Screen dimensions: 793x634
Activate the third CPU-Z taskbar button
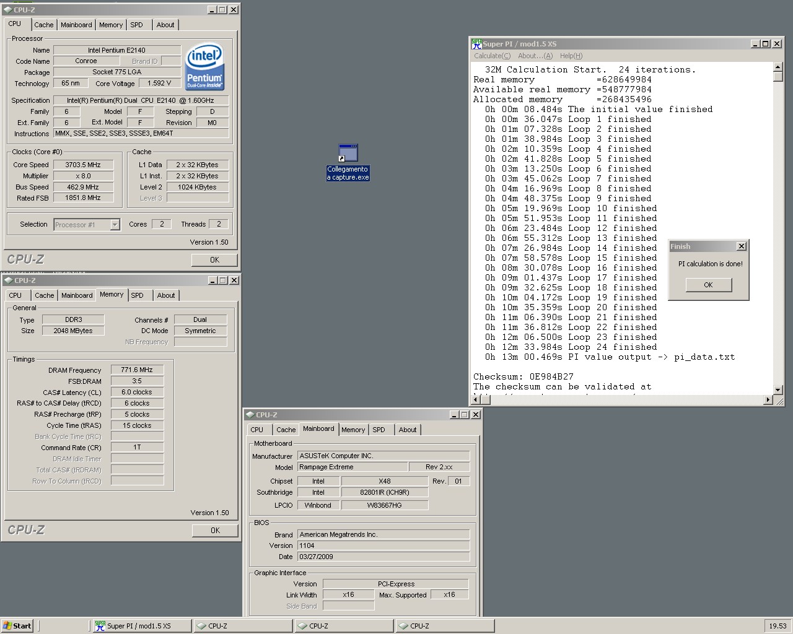[x=444, y=626]
